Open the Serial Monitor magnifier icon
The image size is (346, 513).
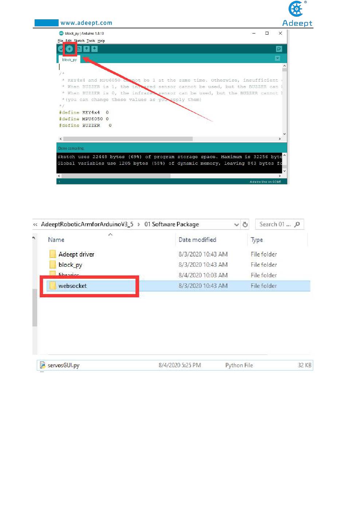279,49
